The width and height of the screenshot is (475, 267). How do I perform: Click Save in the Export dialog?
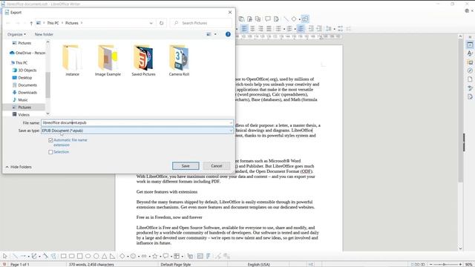186,166
